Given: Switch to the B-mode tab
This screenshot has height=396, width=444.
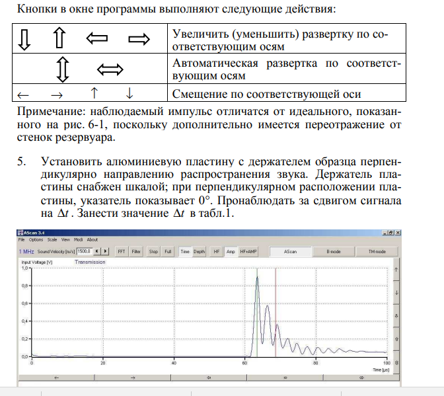Looking at the screenshot, I should pyautogui.click(x=334, y=251).
